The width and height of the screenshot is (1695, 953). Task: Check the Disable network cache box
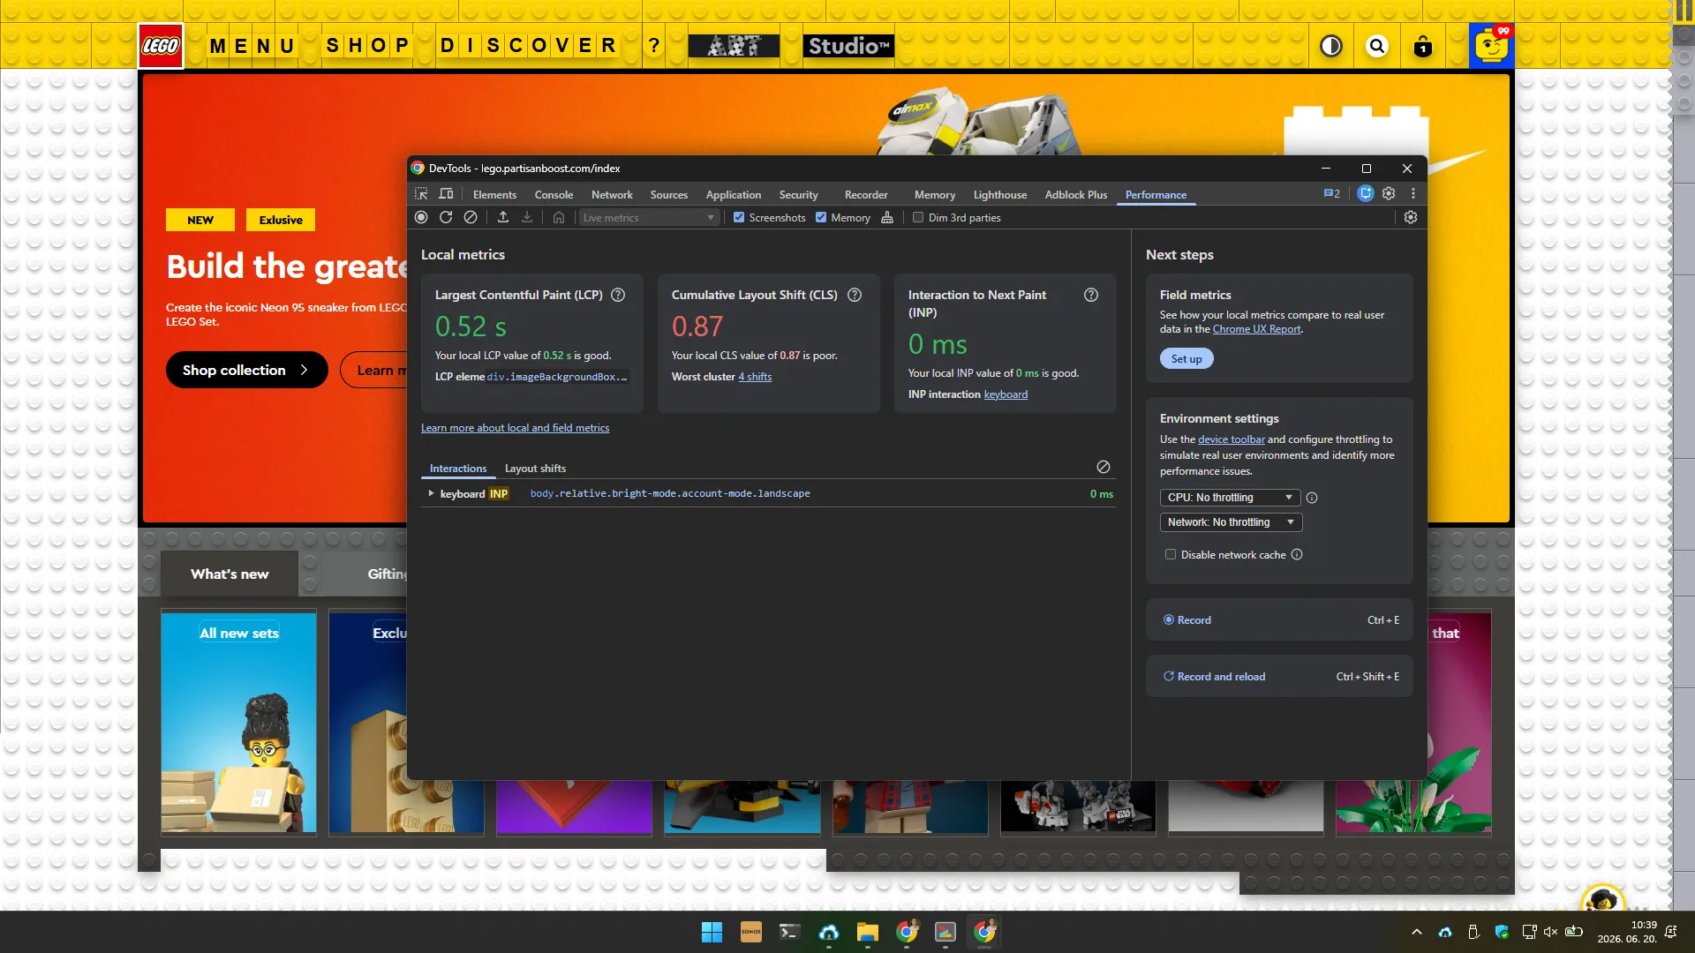coord(1171,554)
